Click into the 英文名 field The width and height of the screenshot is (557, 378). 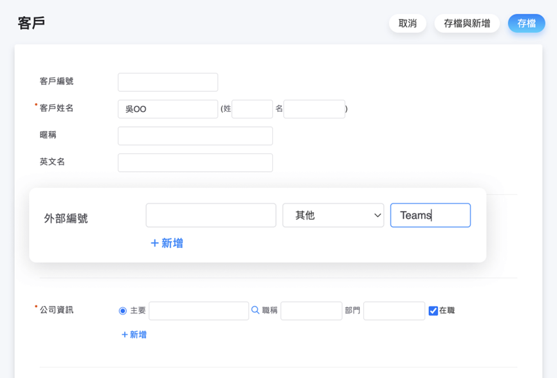[x=195, y=163]
